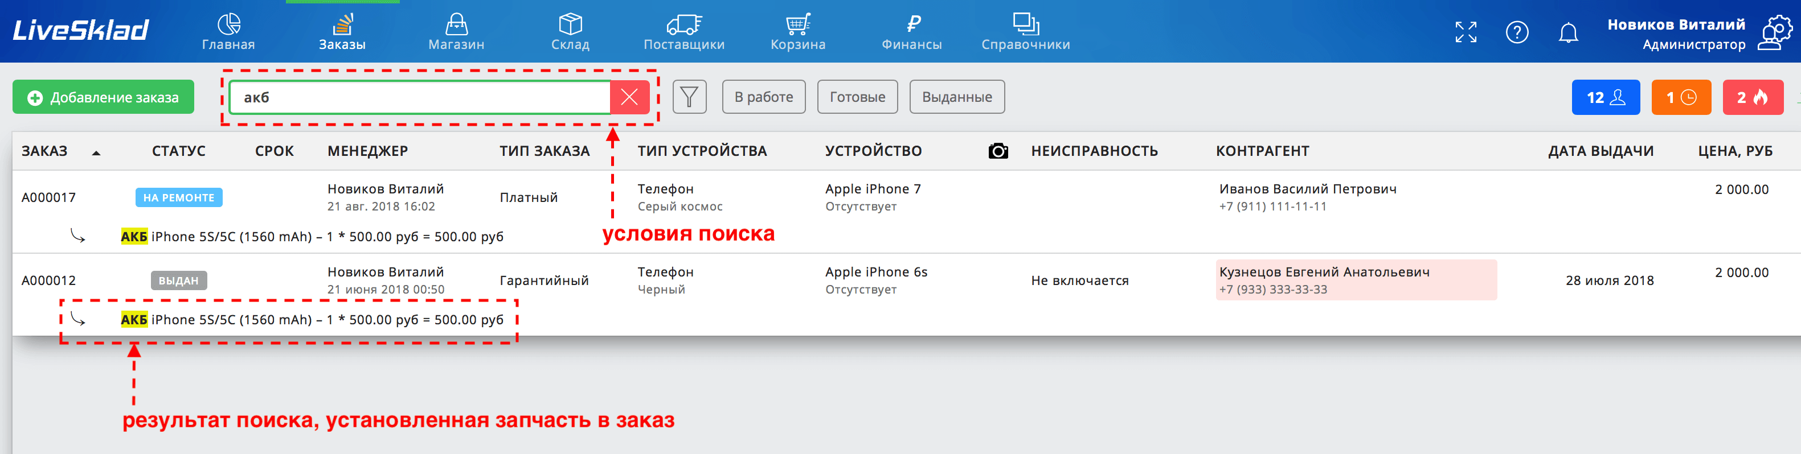Click Гарантийный order type cell
Viewport: 1801px width, 454px height.
point(544,281)
